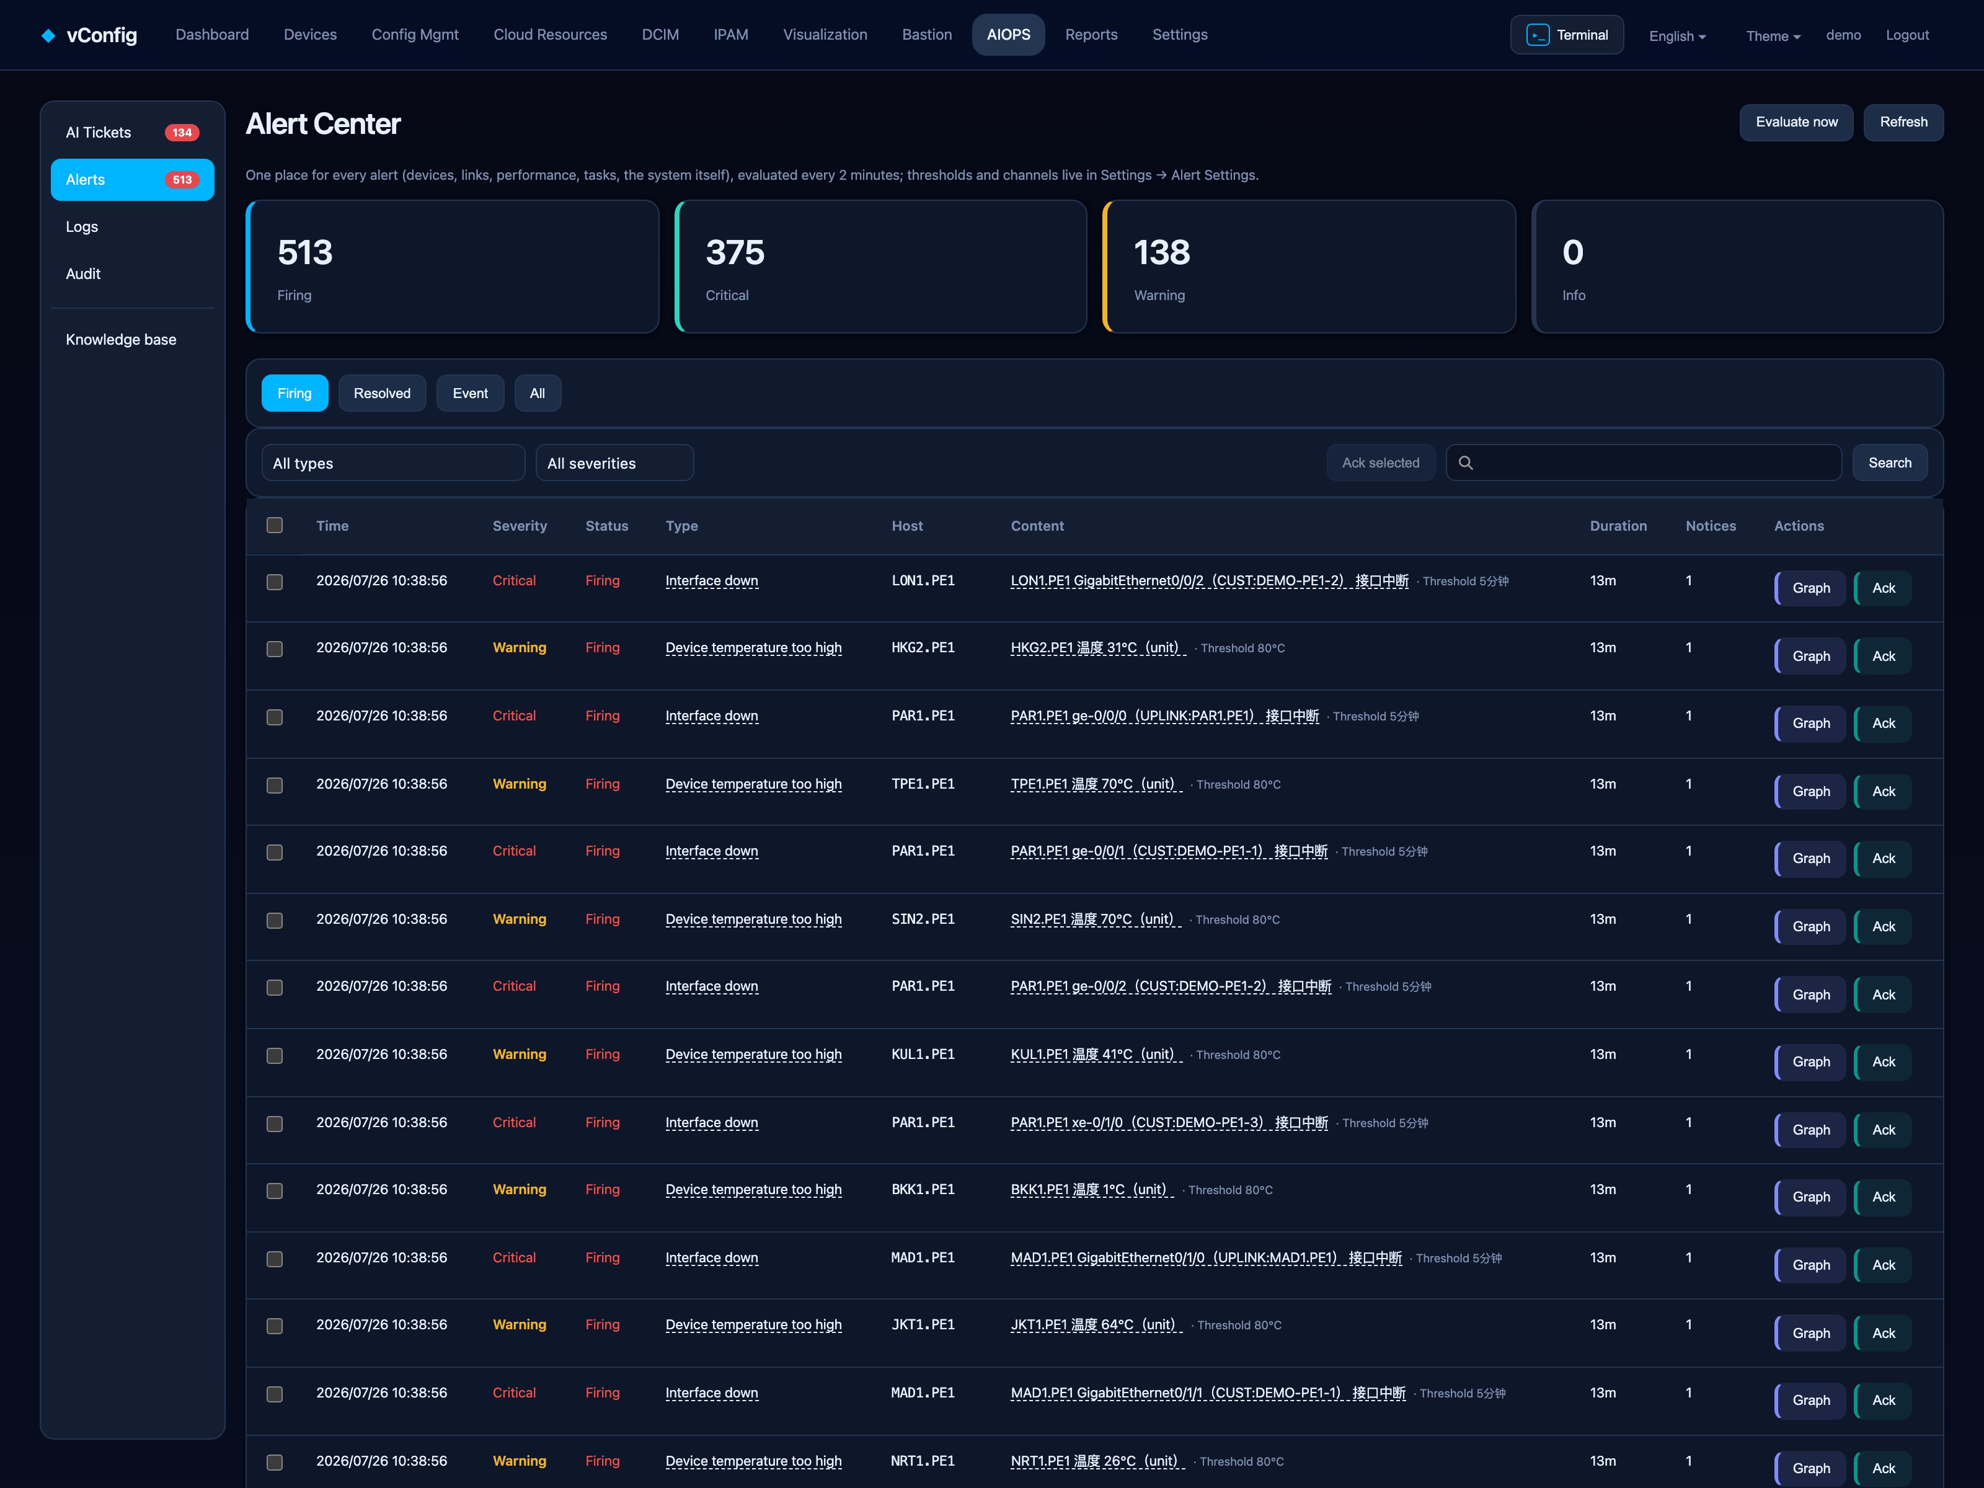Screen dimensions: 1984x1488
Task: Open the English language dropdown
Action: (x=1676, y=36)
